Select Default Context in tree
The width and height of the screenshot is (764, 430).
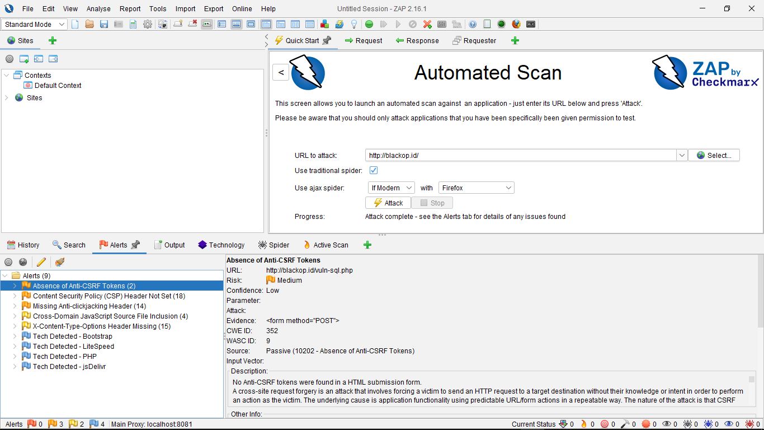pos(58,85)
